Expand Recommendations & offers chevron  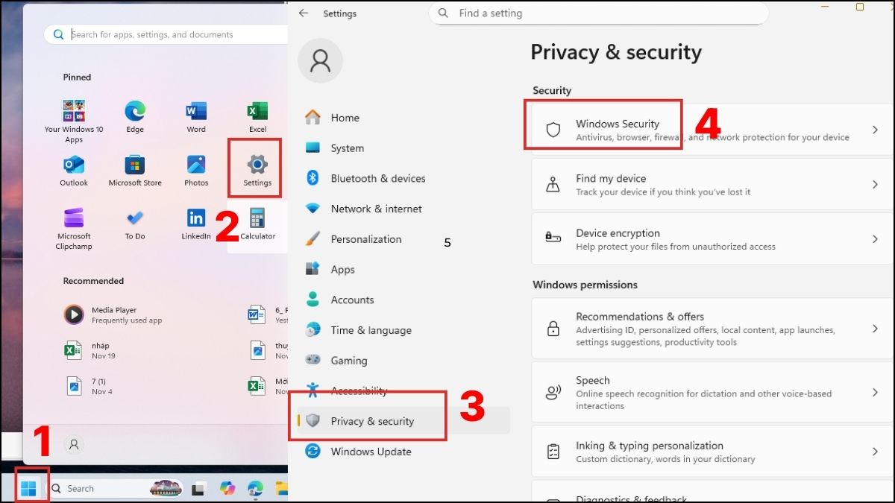coord(876,329)
